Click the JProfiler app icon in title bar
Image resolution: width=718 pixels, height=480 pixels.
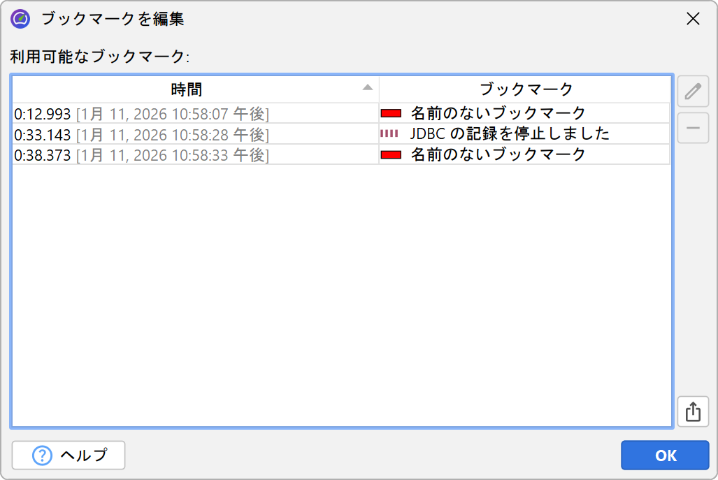[20, 19]
